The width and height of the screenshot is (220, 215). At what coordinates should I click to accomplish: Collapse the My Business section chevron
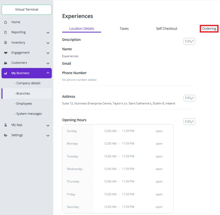(48, 73)
